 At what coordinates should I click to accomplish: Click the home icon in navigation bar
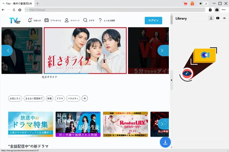coord(20,10)
